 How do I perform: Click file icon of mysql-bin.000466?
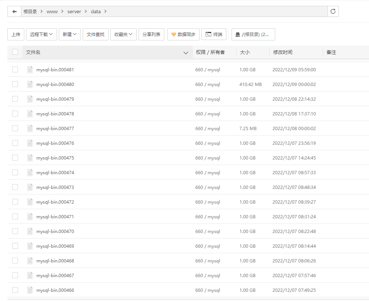coord(30,290)
